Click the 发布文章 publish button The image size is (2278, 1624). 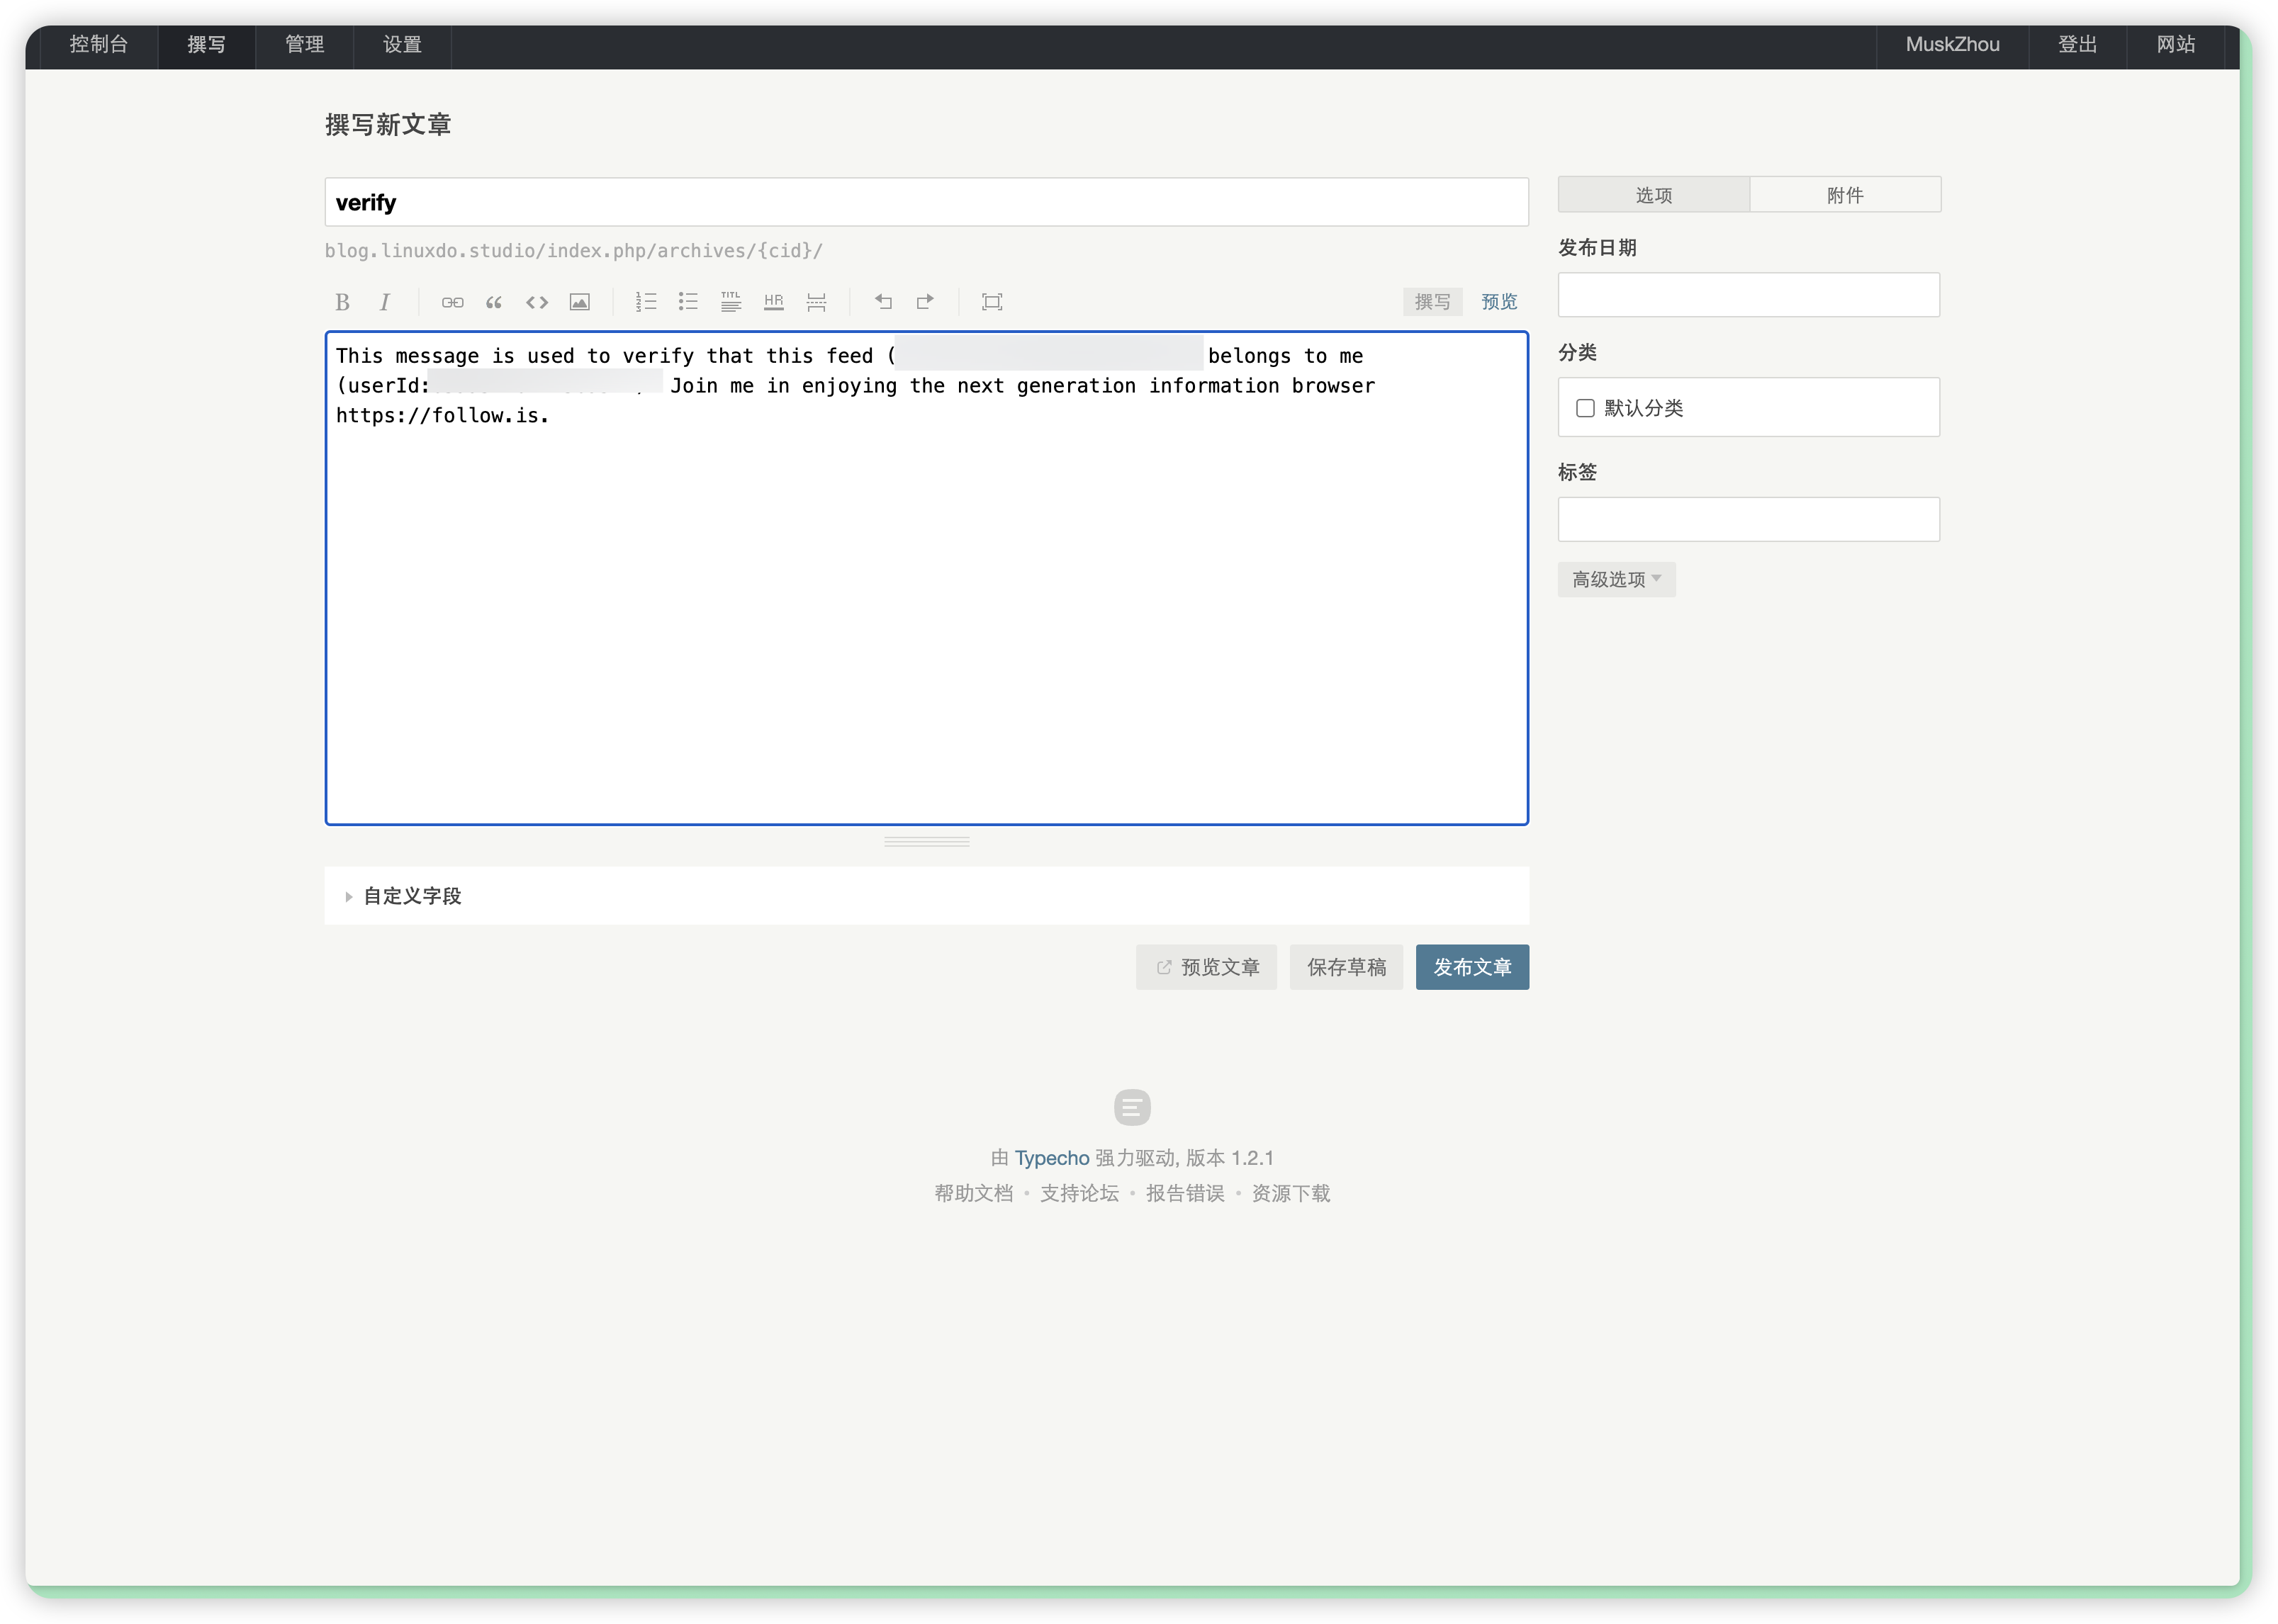point(1471,967)
